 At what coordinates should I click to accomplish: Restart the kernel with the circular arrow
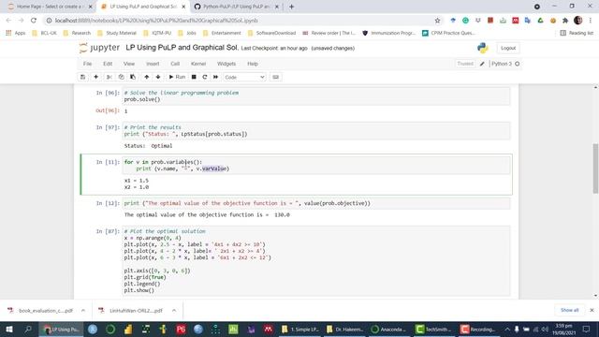tap(205, 77)
